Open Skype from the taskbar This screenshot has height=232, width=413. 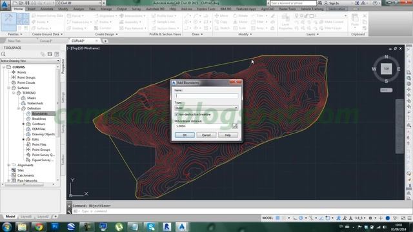click(151, 227)
